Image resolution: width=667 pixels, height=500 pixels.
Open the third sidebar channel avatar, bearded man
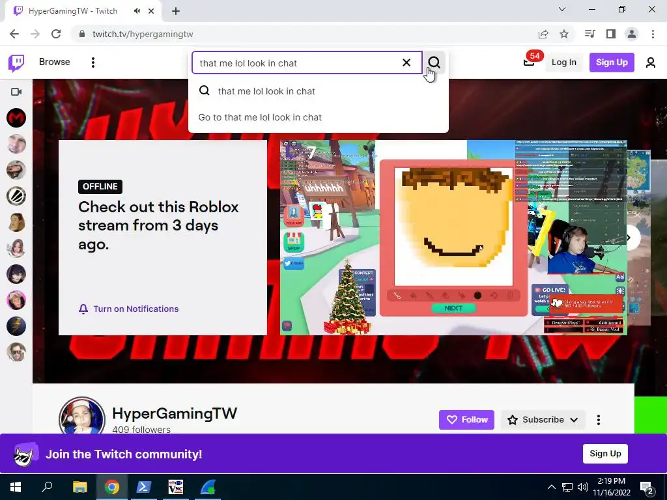pos(16,170)
